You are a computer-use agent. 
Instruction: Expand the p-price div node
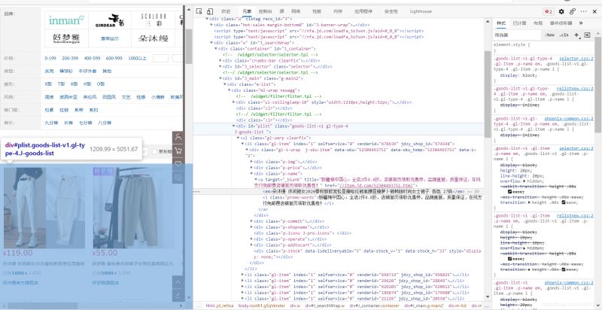pos(251,168)
